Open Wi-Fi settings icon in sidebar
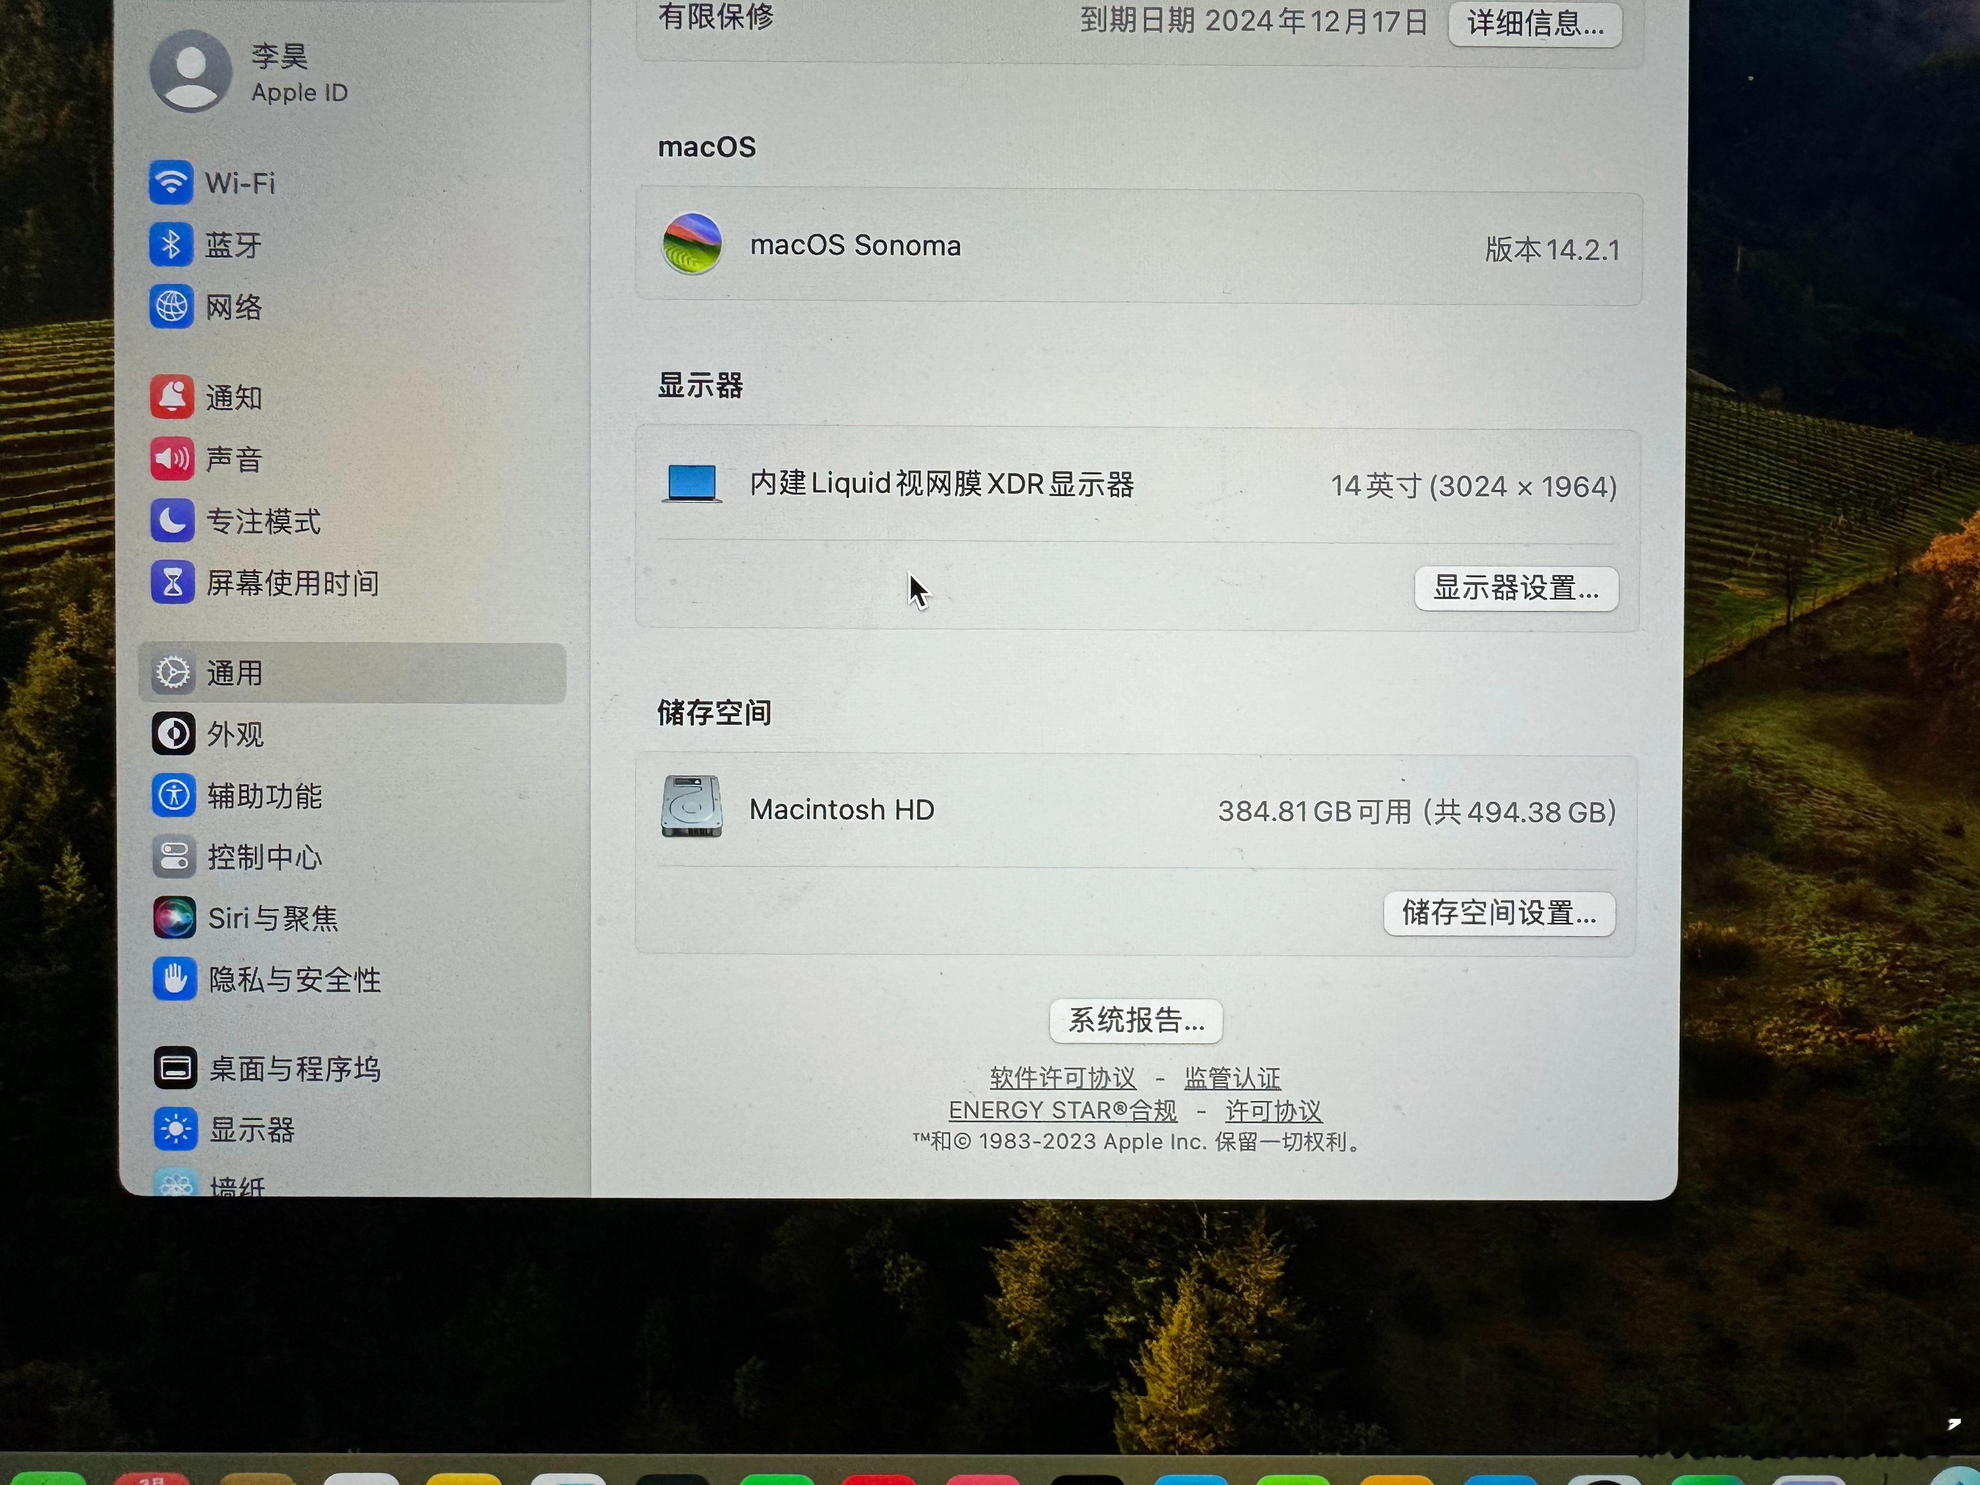Screen dimensions: 1980x1485 [171, 183]
